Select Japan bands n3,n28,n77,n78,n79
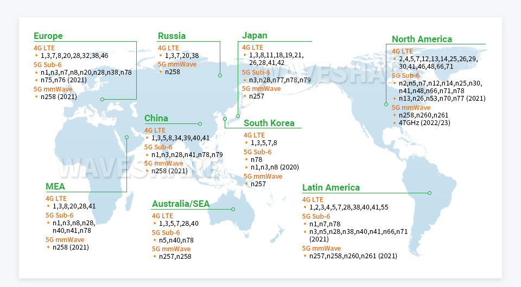Image resolution: width=521 pixels, height=287 pixels. click(280, 80)
